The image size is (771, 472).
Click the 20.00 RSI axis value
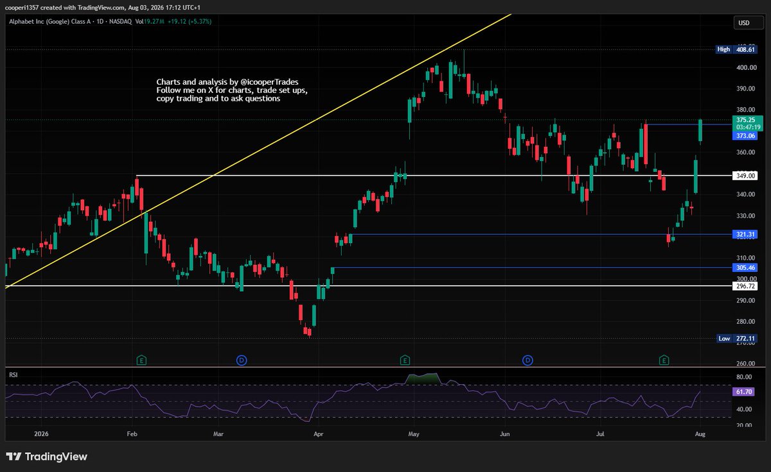coord(744,425)
